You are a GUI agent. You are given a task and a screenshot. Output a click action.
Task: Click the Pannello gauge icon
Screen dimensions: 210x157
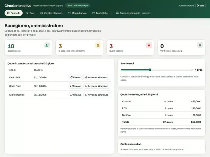coord(8,13)
